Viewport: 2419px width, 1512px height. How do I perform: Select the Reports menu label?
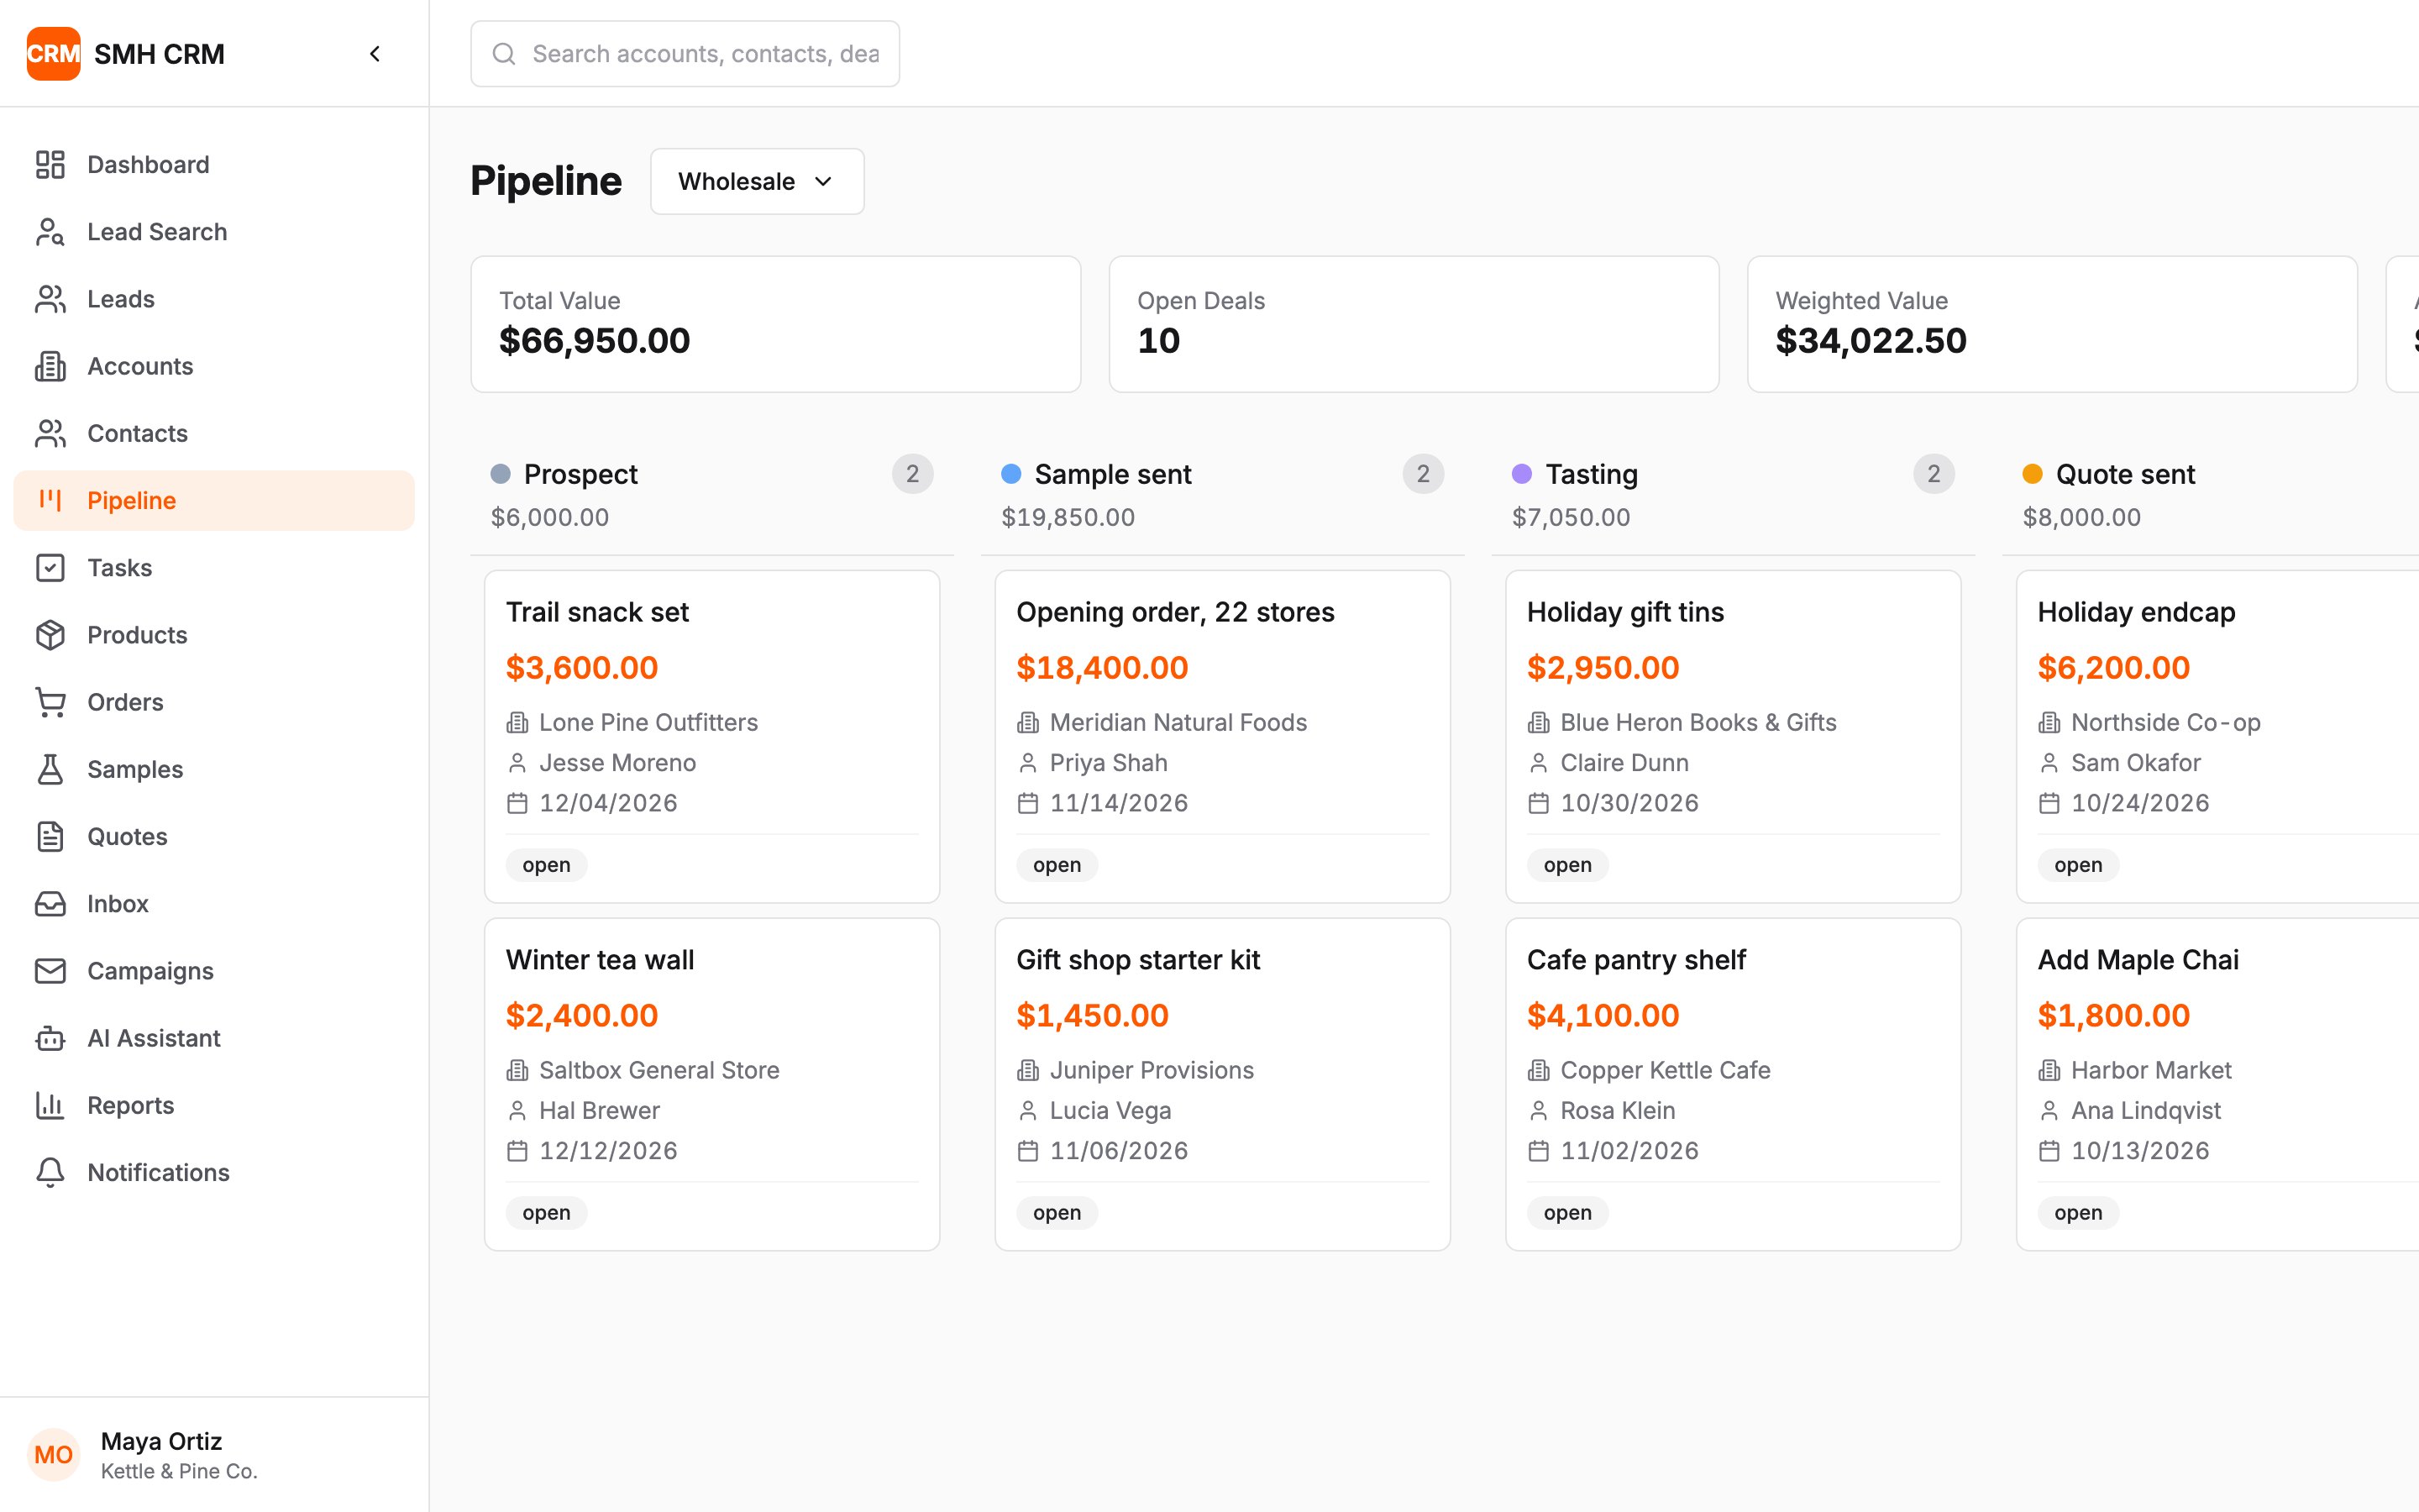130,1105
